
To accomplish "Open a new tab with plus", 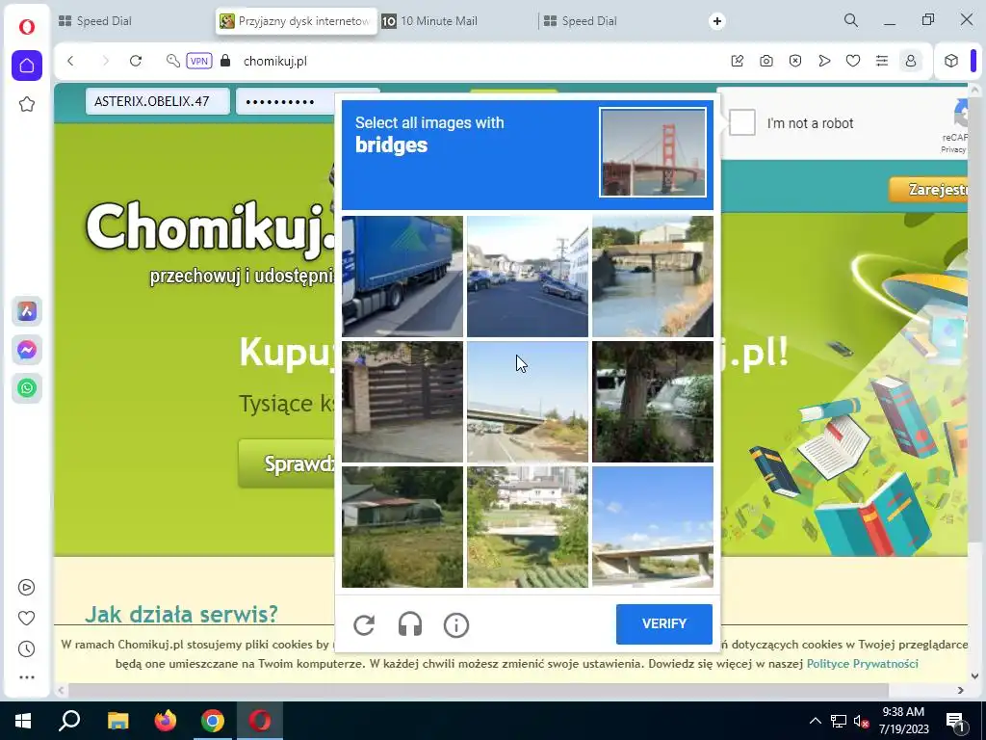I will (716, 21).
